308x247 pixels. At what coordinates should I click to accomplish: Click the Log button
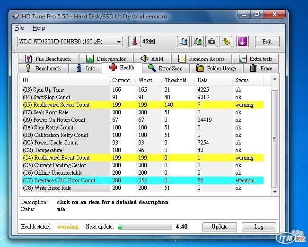pos(259,227)
